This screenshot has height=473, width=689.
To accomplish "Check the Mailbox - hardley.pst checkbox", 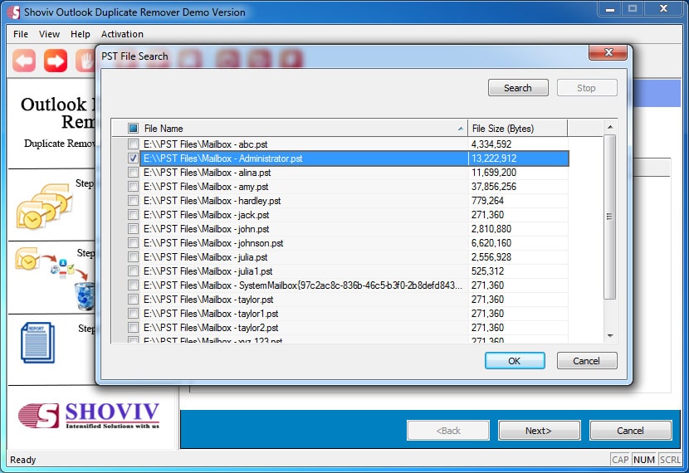I will click(x=133, y=201).
